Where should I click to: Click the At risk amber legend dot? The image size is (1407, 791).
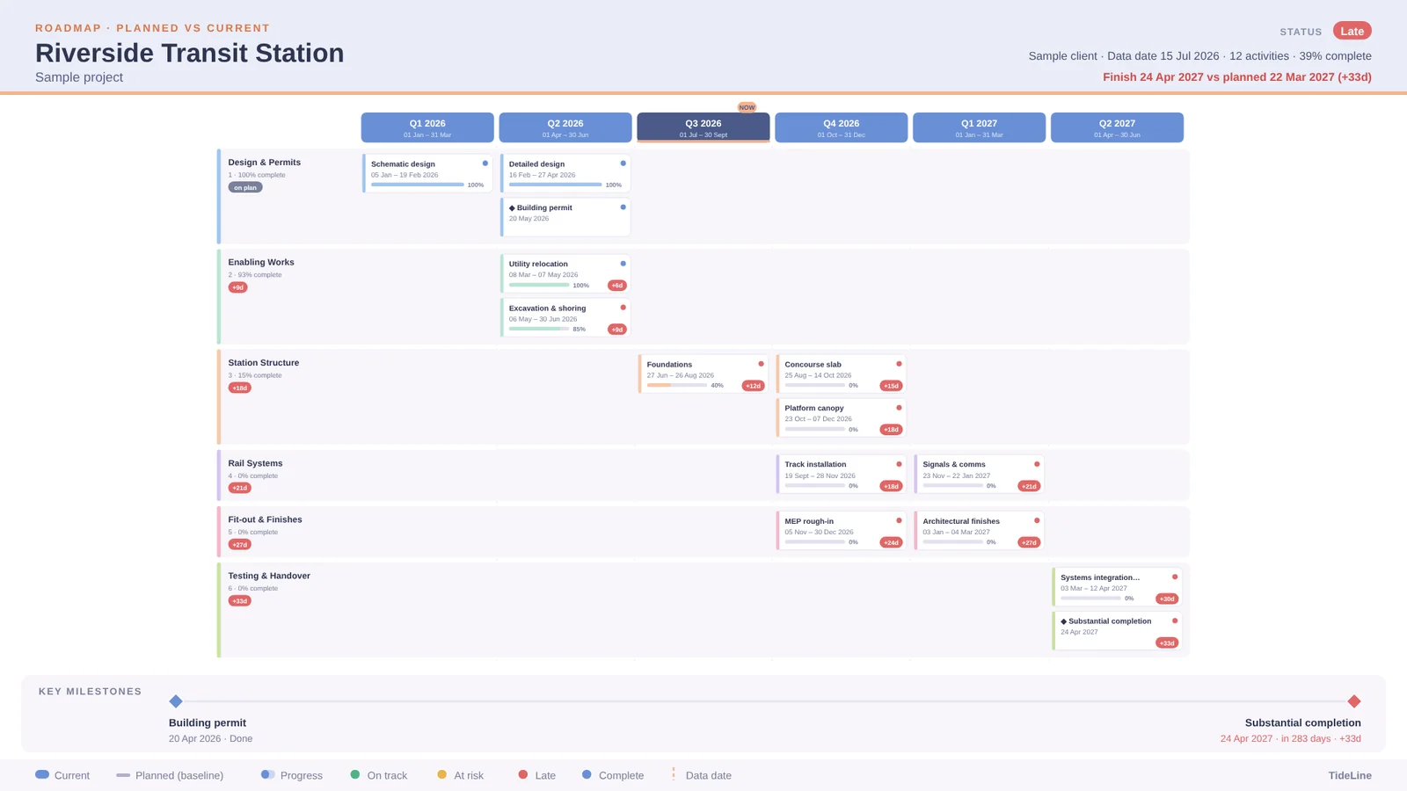pos(441,774)
